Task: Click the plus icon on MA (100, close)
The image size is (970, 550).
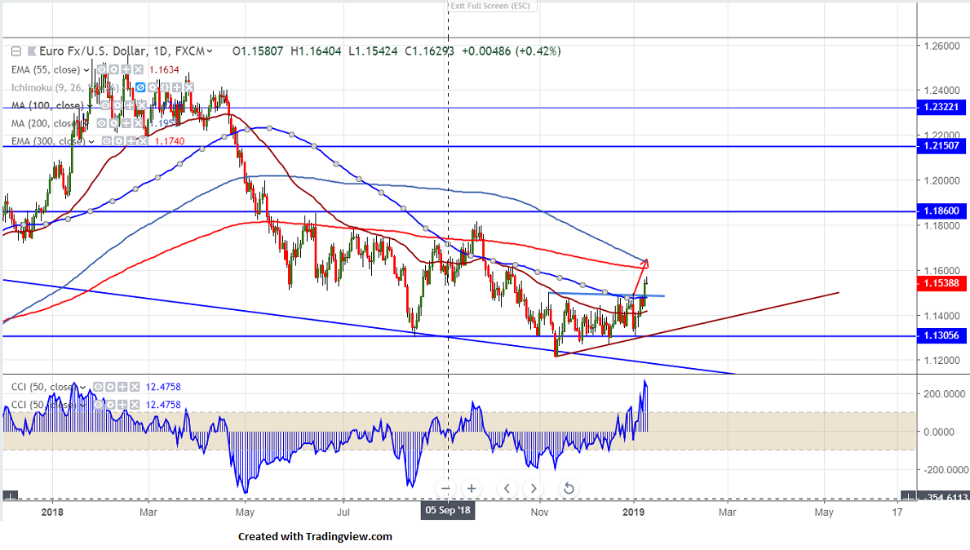Action: 130,105
